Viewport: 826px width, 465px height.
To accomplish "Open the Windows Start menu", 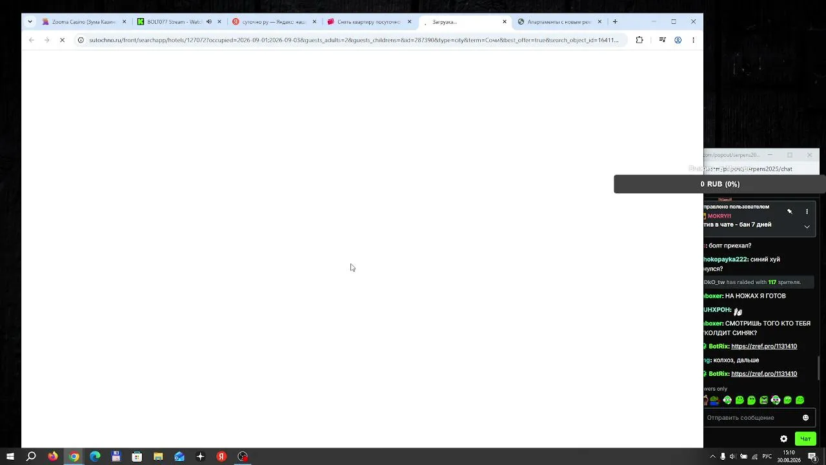I will pos(10,457).
